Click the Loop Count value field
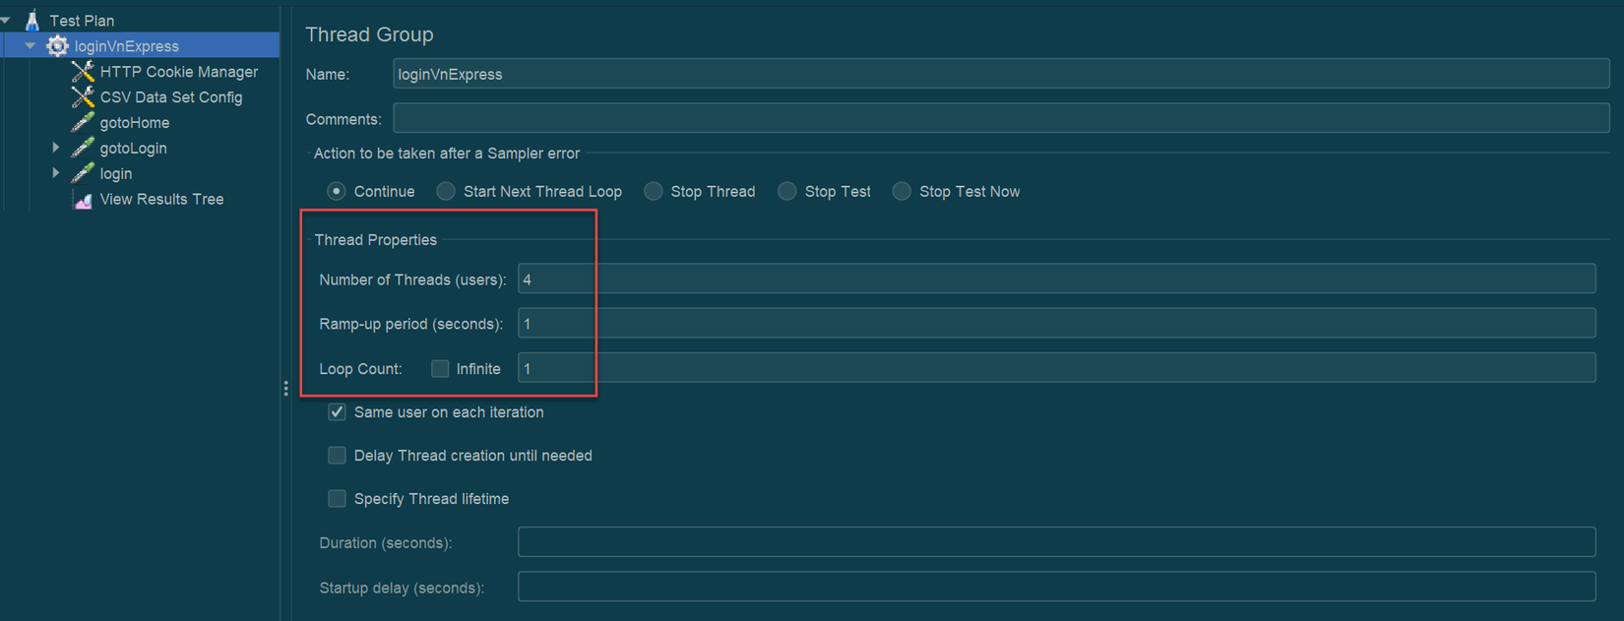Image resolution: width=1624 pixels, height=621 pixels. coord(1056,368)
